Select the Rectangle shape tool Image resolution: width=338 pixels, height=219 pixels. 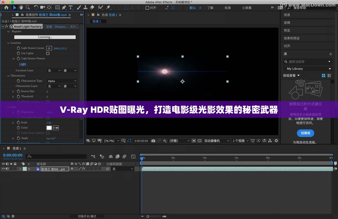[x=57, y=8]
